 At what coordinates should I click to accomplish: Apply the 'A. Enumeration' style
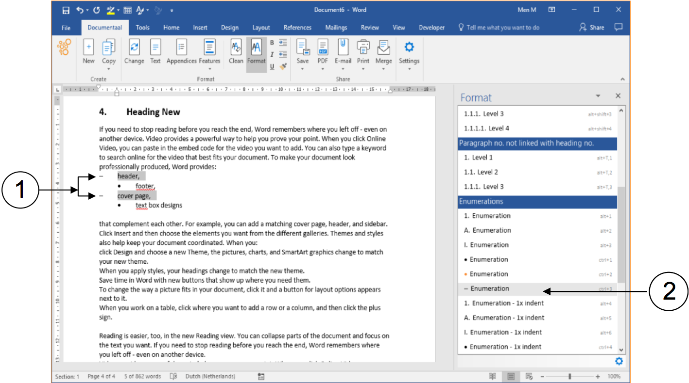537,230
